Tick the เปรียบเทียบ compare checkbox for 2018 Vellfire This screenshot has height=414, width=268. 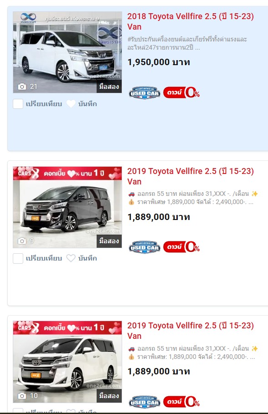tap(18, 104)
